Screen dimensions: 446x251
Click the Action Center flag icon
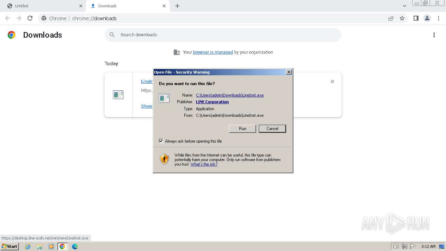click(413, 246)
